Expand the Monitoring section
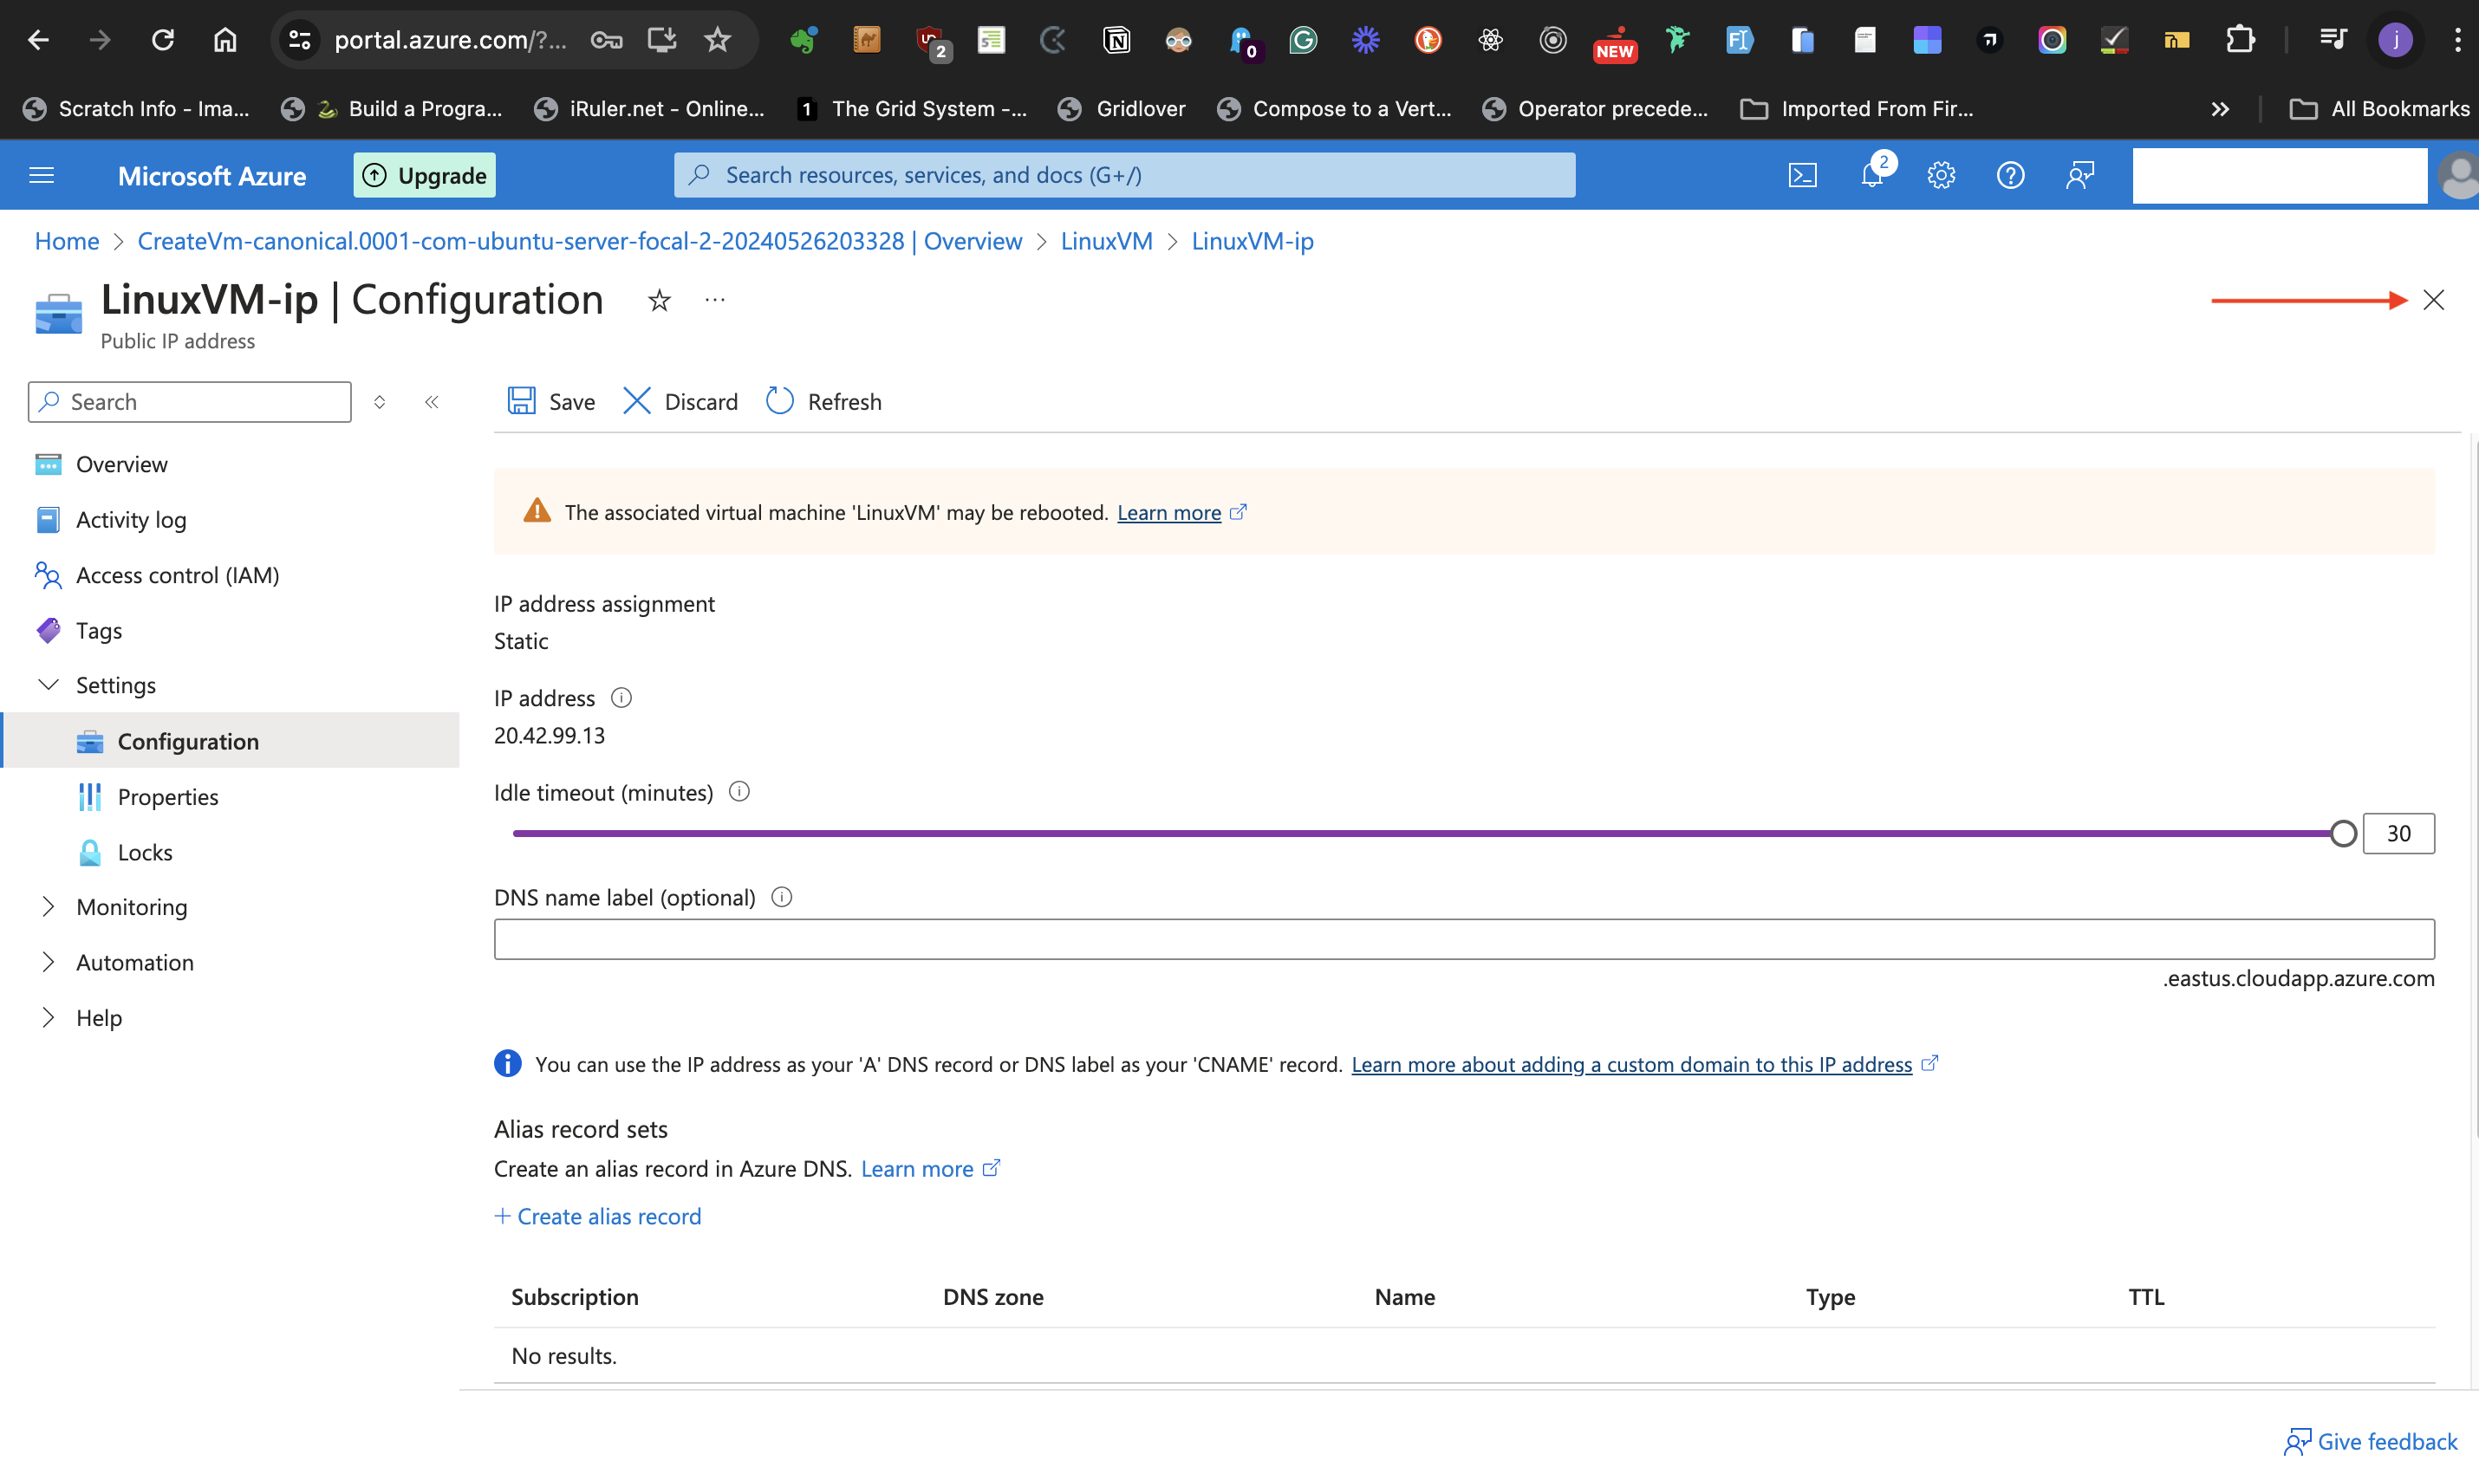 point(48,906)
